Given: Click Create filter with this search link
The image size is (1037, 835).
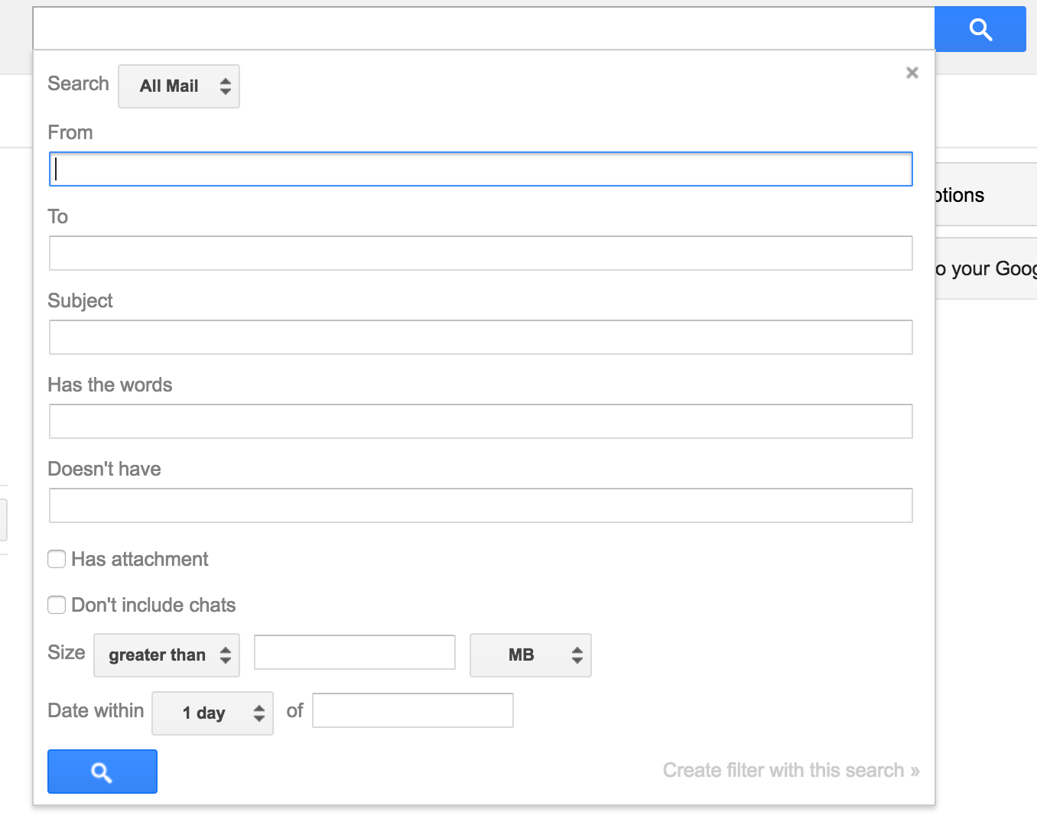Looking at the screenshot, I should coord(791,770).
